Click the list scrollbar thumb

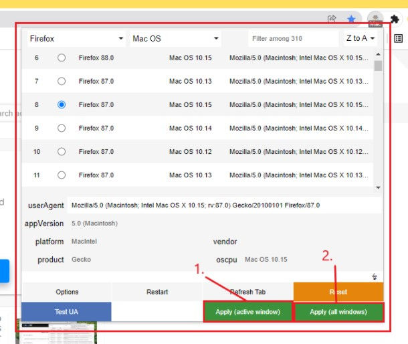click(379, 66)
